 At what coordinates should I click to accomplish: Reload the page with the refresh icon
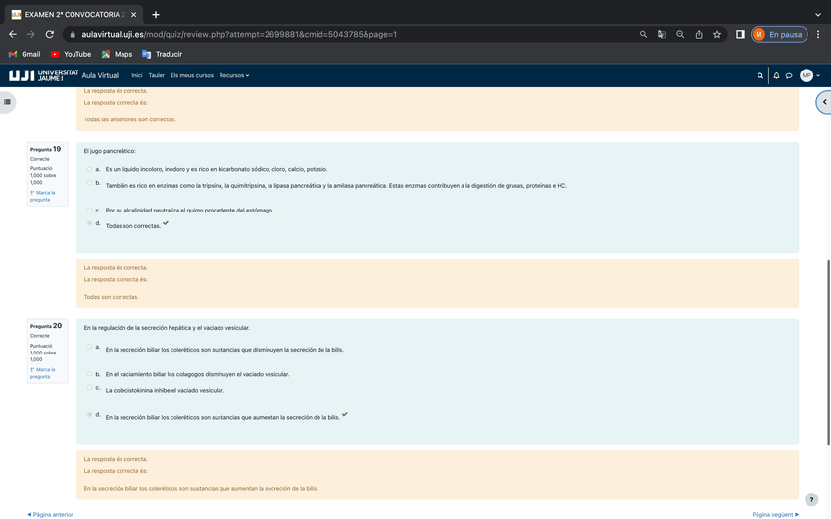(x=50, y=34)
